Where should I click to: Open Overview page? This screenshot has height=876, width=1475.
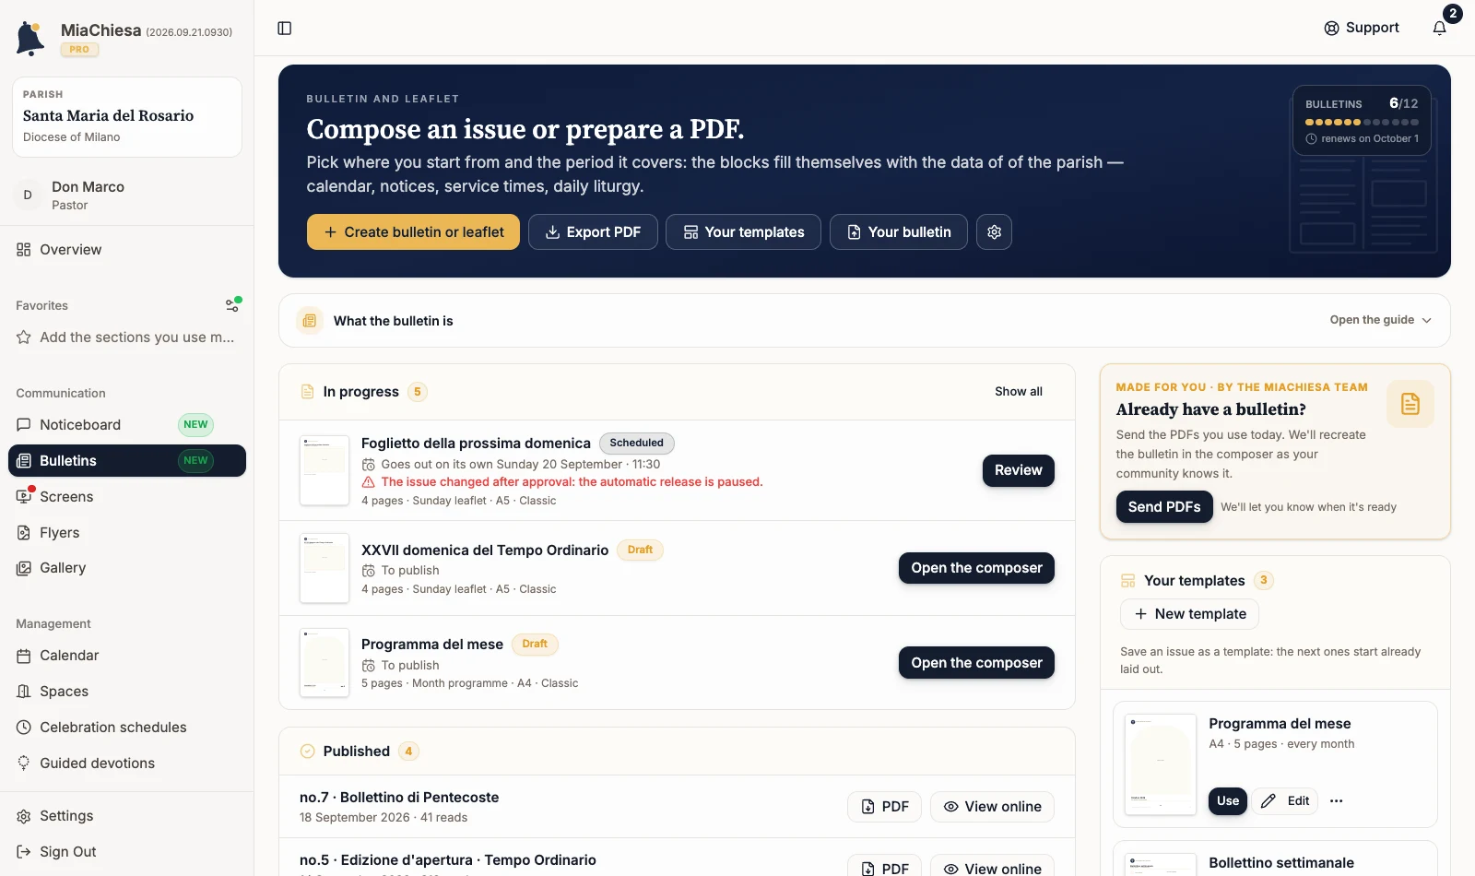pos(126,250)
